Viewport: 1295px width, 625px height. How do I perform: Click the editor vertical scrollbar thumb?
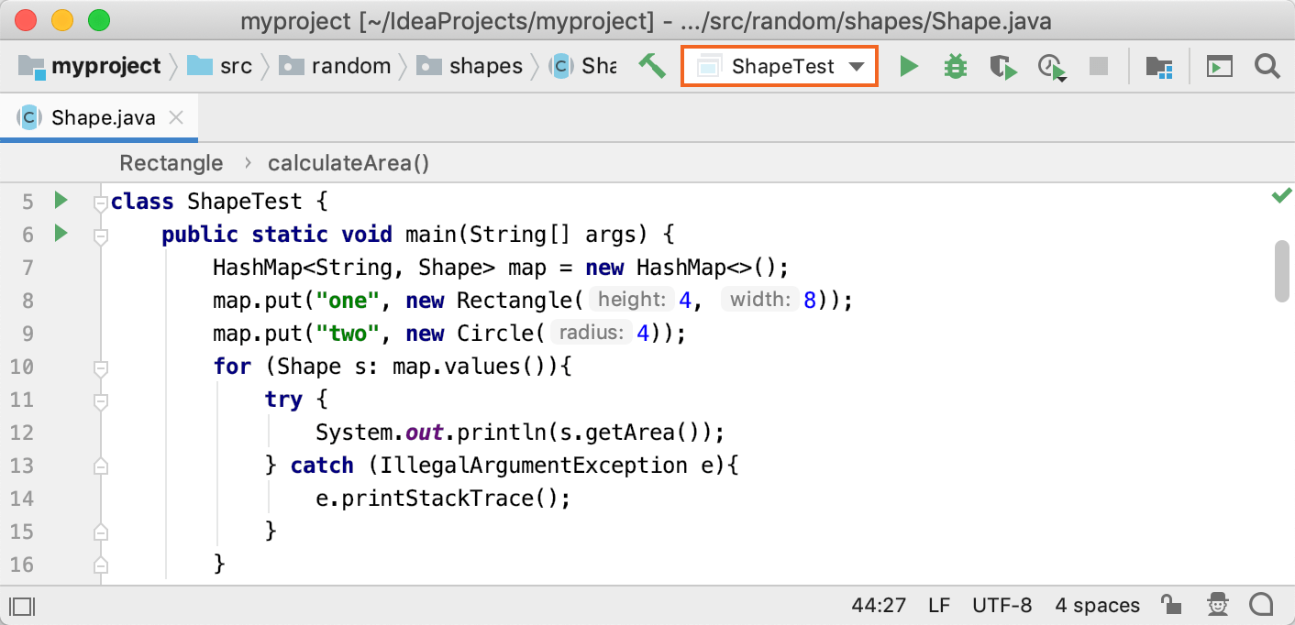coord(1282,270)
